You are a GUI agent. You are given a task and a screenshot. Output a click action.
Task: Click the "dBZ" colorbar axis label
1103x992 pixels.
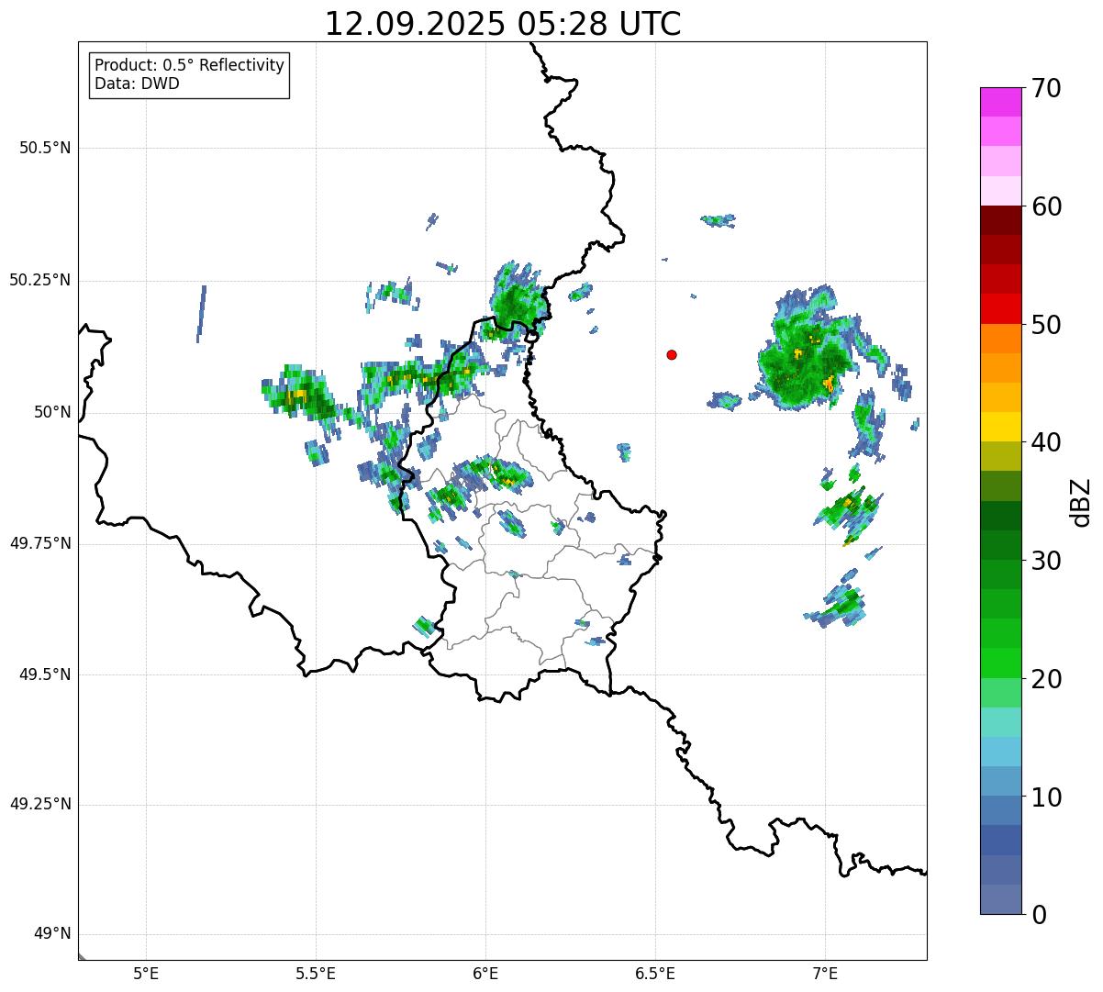tap(1081, 502)
